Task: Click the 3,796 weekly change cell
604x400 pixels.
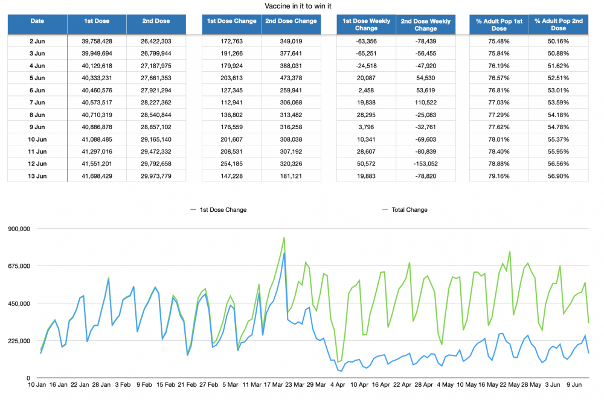Action: pos(367,127)
